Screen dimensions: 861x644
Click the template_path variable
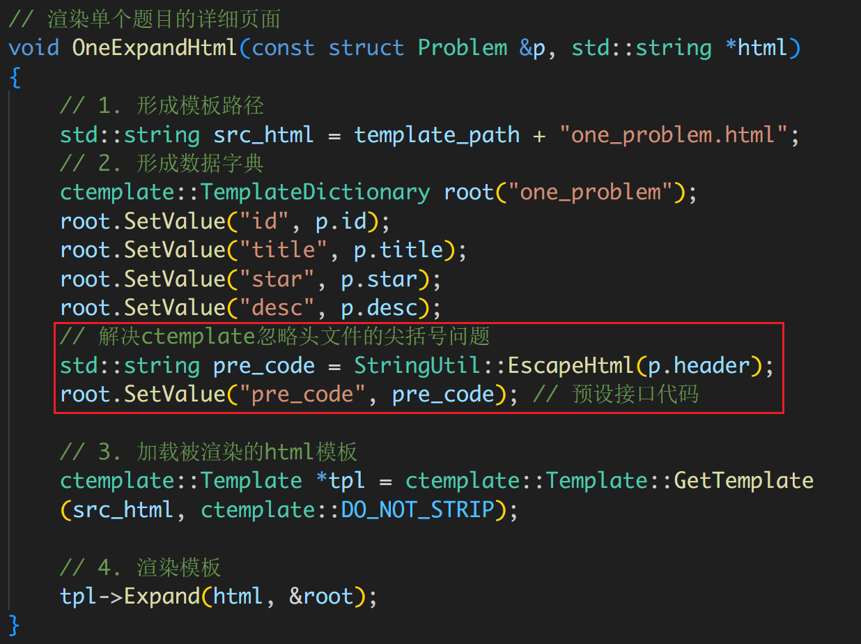coord(437,134)
